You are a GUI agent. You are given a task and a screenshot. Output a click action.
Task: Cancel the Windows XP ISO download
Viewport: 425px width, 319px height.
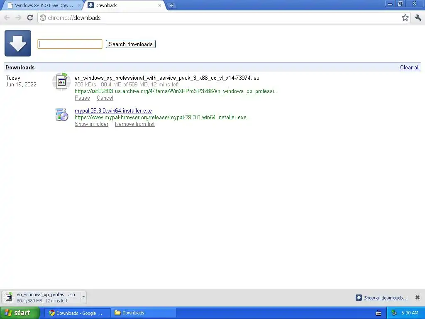click(105, 98)
